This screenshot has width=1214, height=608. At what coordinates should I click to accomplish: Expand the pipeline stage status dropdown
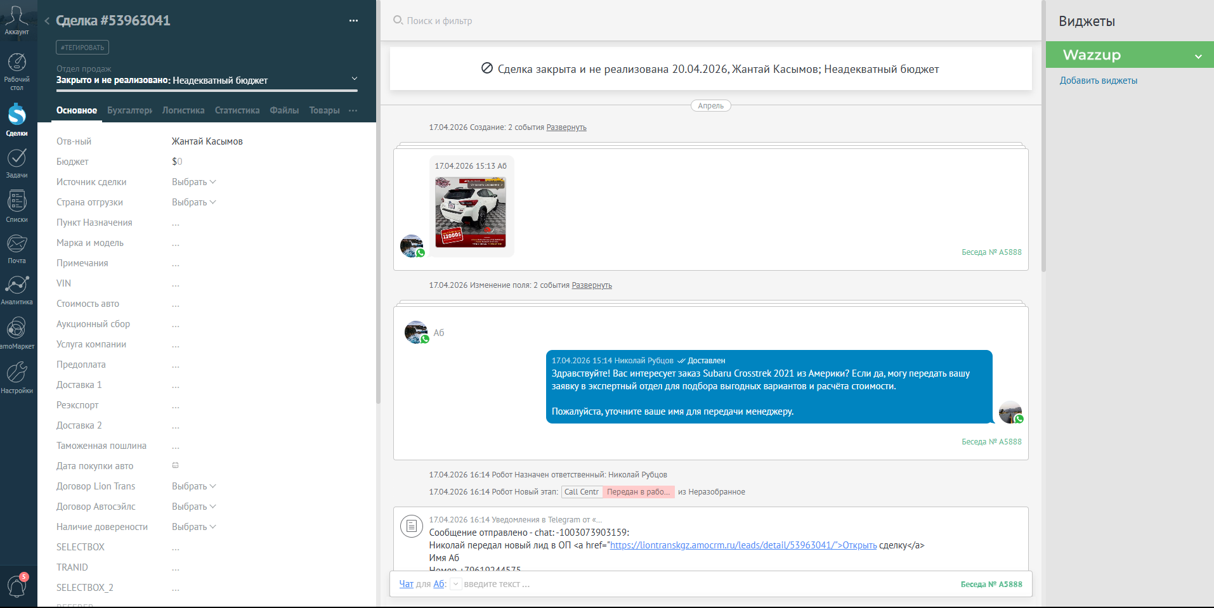(x=354, y=79)
